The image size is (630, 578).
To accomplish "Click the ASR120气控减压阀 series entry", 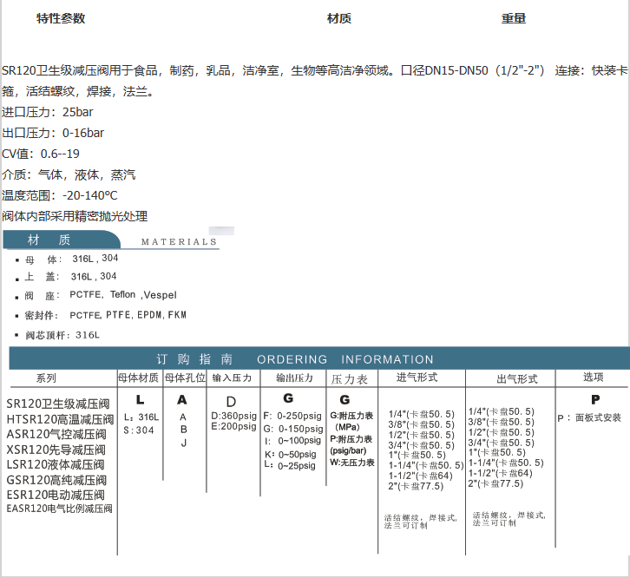I will tap(56, 435).
